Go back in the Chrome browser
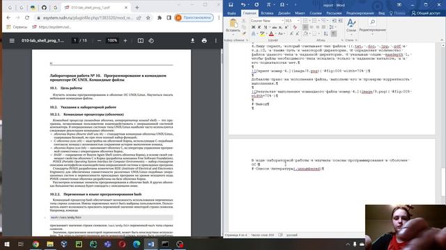Image resolution: width=446 pixels, height=250 pixels. pos(8,17)
